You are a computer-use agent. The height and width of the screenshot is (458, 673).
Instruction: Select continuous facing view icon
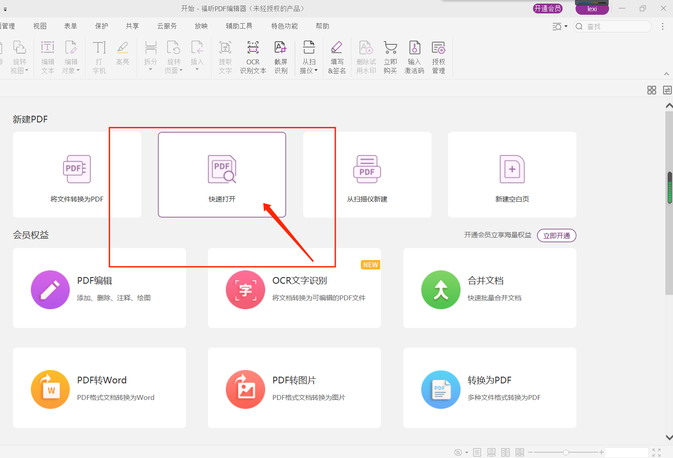[520, 452]
